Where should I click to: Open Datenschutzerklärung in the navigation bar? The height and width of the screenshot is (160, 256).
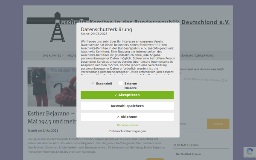point(196,55)
